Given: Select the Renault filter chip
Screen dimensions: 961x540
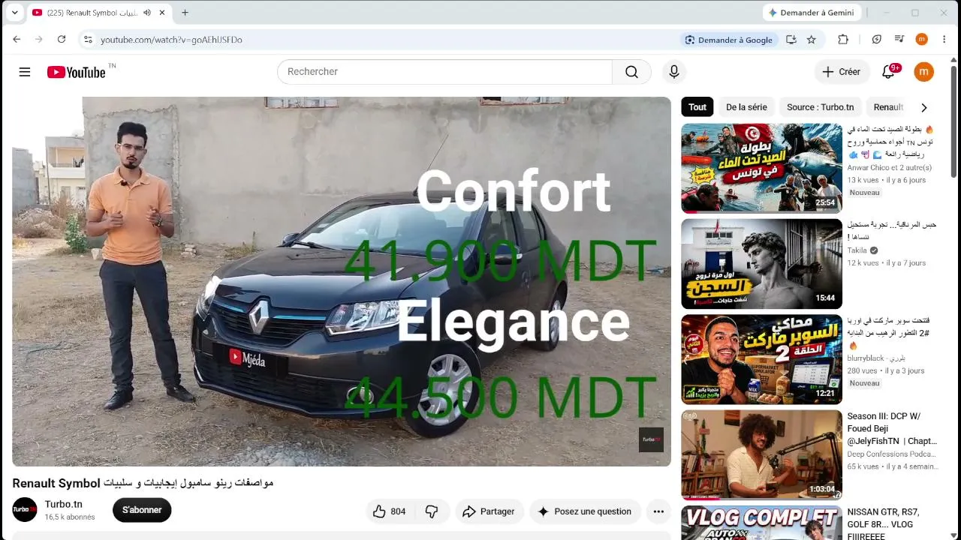Looking at the screenshot, I should coord(888,107).
